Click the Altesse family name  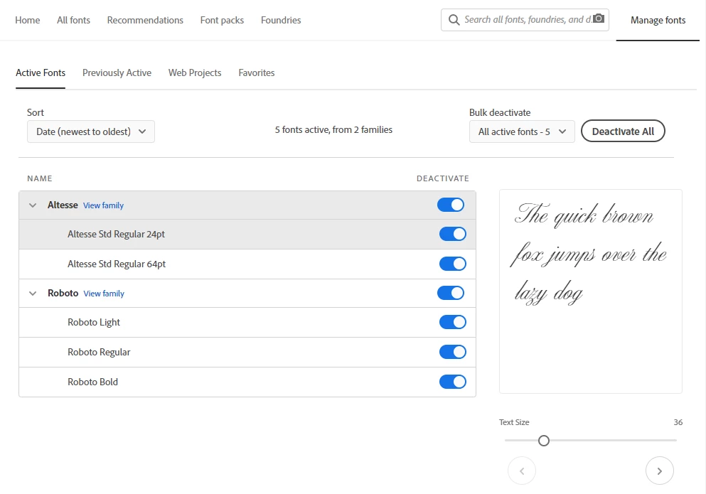pos(63,205)
